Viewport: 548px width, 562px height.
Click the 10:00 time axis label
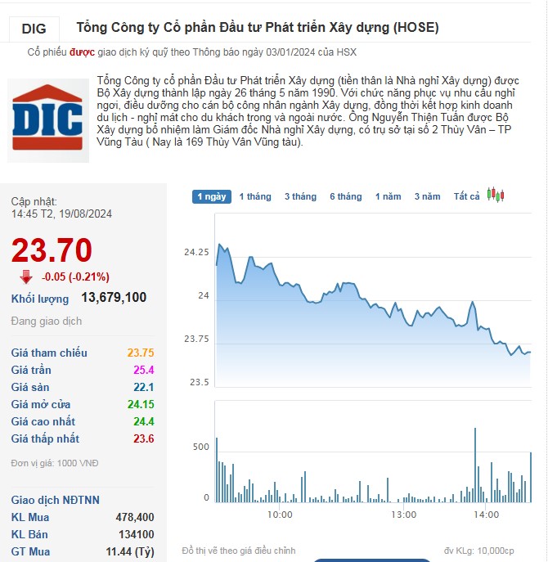coord(280,515)
